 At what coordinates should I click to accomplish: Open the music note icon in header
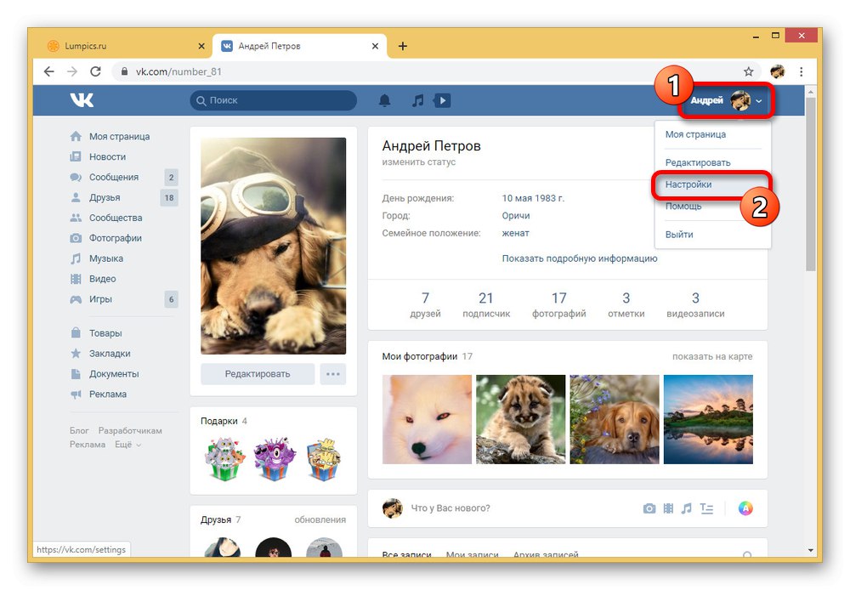tap(417, 100)
